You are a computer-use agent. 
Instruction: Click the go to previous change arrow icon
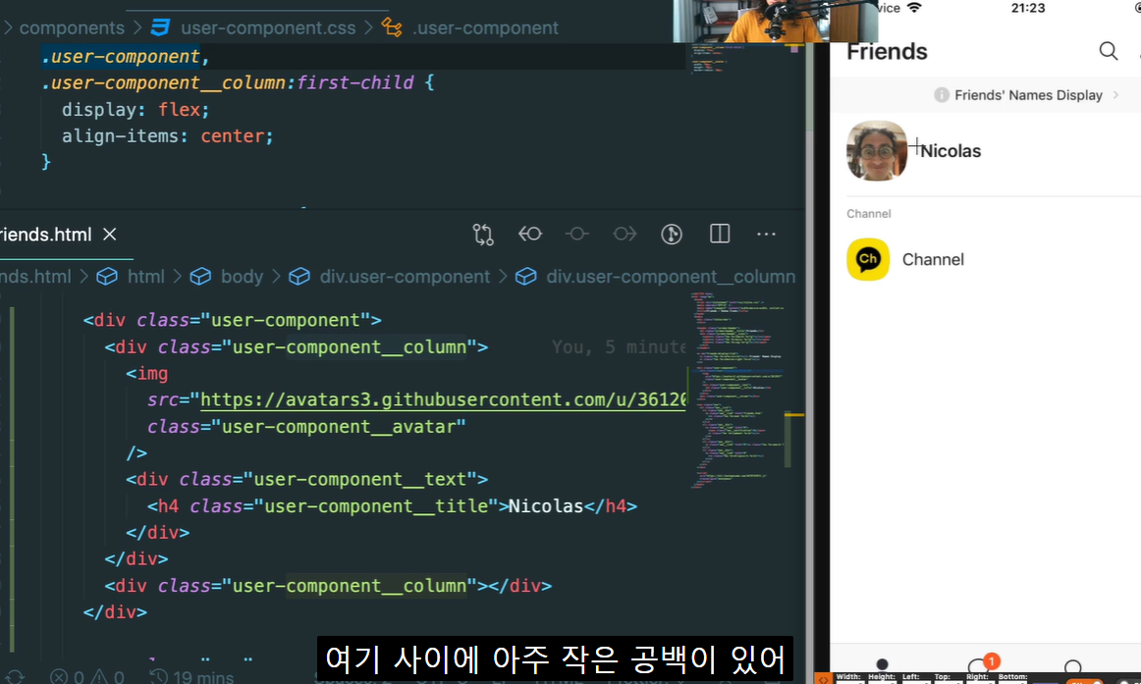pyautogui.click(x=530, y=235)
